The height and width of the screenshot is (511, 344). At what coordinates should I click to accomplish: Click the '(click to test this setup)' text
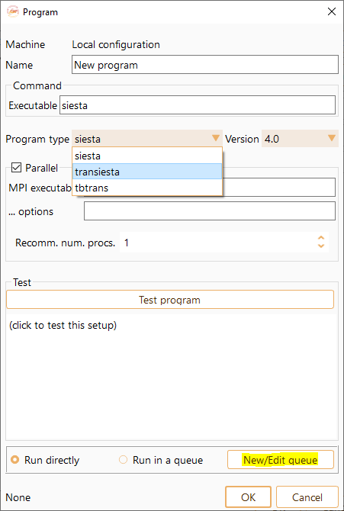[x=63, y=325]
